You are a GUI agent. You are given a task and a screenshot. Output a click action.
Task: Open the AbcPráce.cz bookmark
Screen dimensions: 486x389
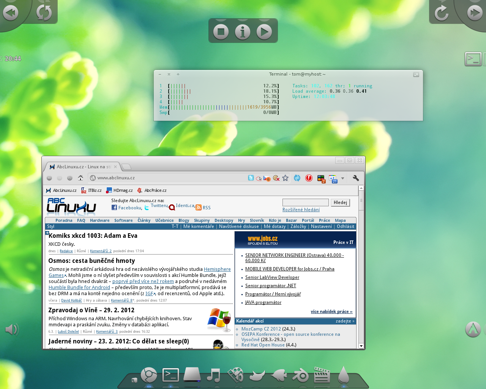(152, 190)
